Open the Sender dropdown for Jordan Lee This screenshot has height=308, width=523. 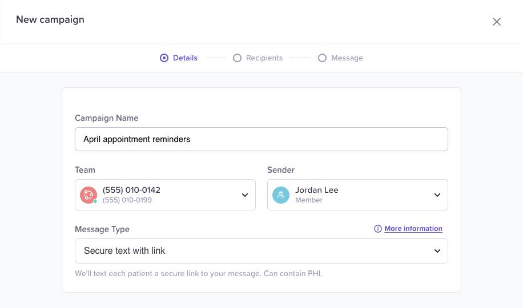[x=357, y=194]
